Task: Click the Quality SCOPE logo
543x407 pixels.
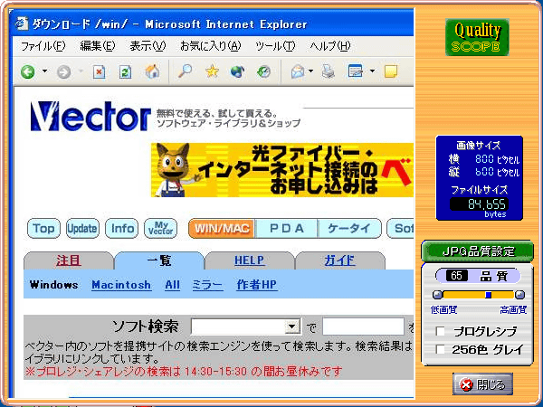Action: [x=477, y=37]
